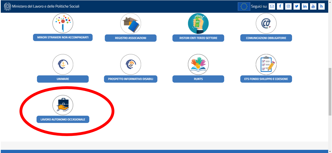The height and width of the screenshot is (153, 332).
Task: Click the Ministry emblem logo in header
Action: (8, 6)
